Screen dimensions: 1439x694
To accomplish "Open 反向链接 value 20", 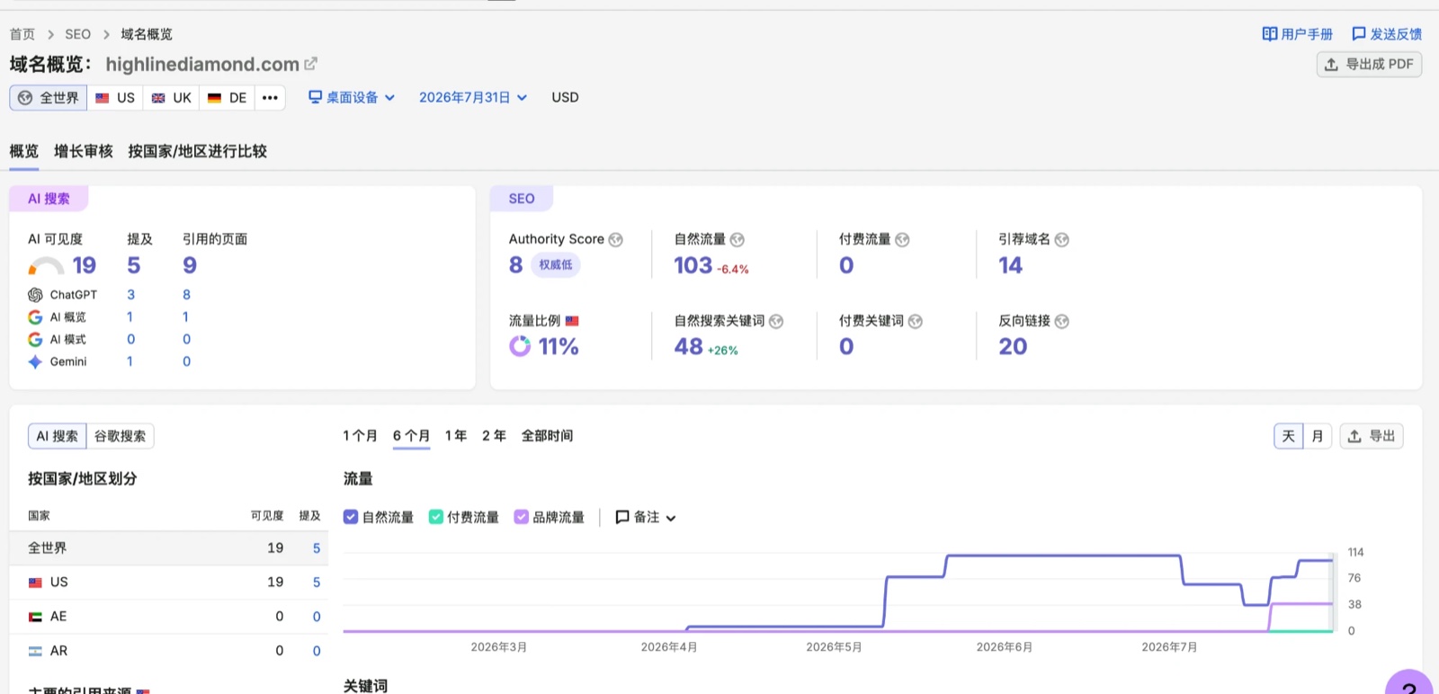I will point(1013,346).
